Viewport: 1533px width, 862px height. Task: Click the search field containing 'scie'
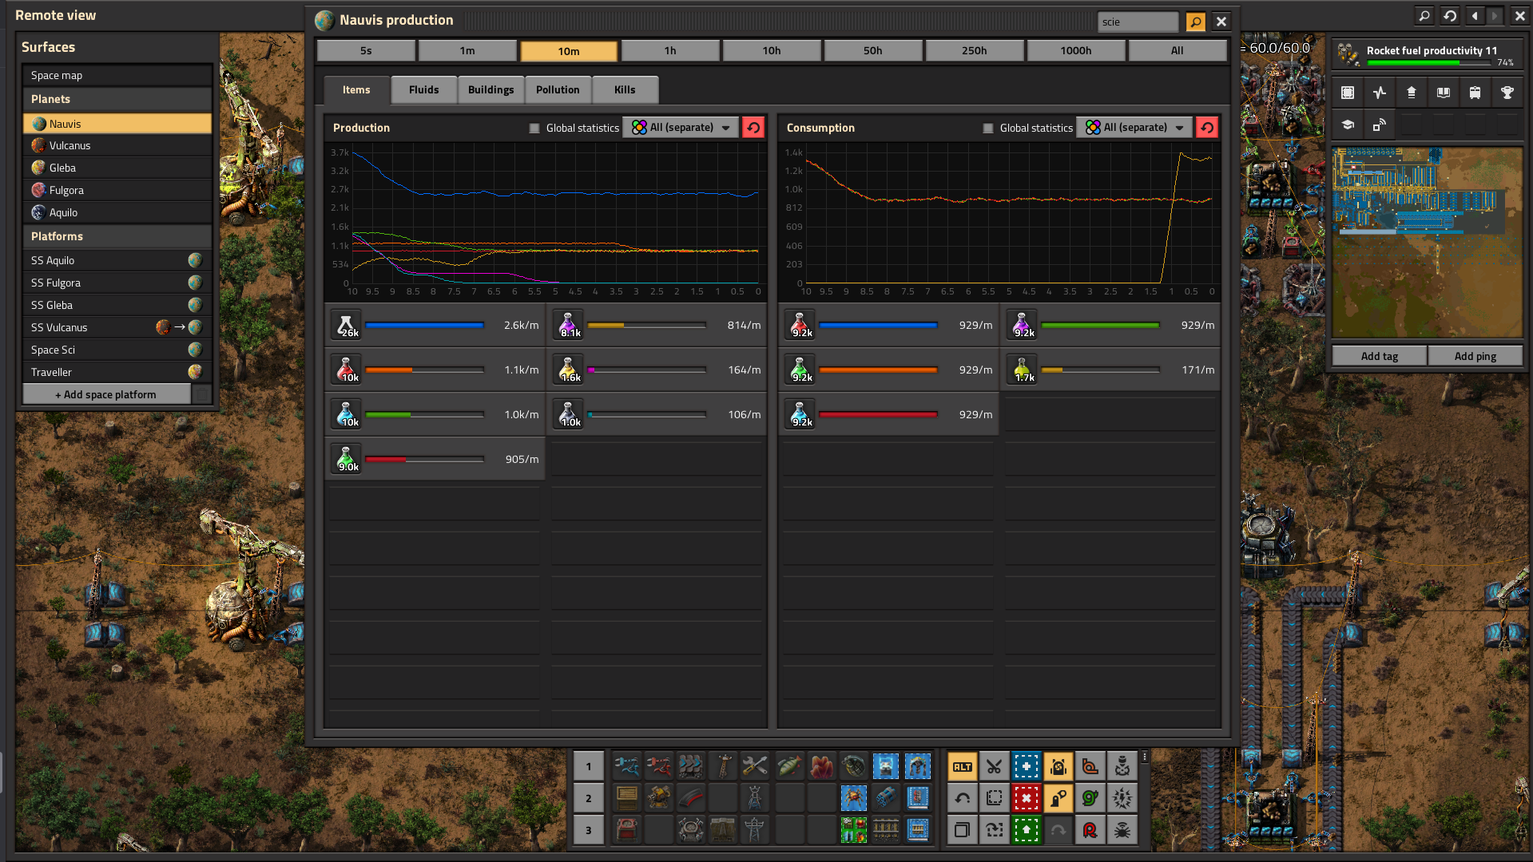(x=1138, y=22)
